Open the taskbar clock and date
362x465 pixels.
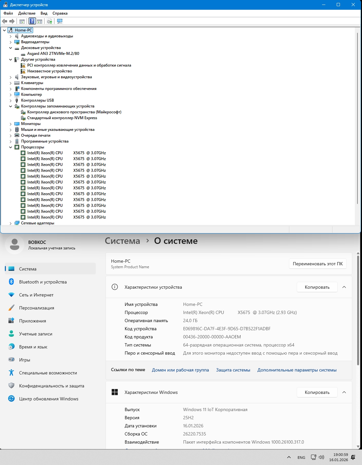(338, 457)
